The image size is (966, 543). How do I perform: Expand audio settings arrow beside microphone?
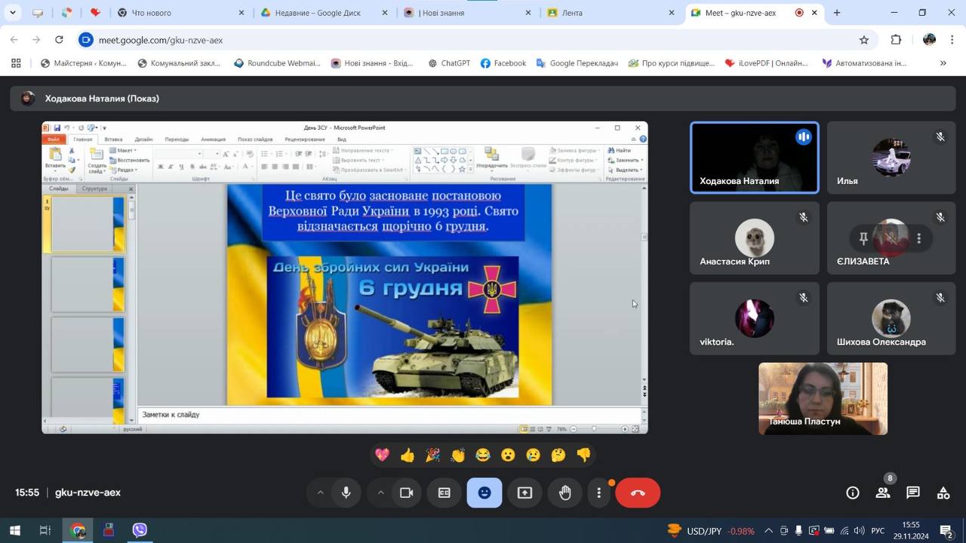(x=320, y=492)
